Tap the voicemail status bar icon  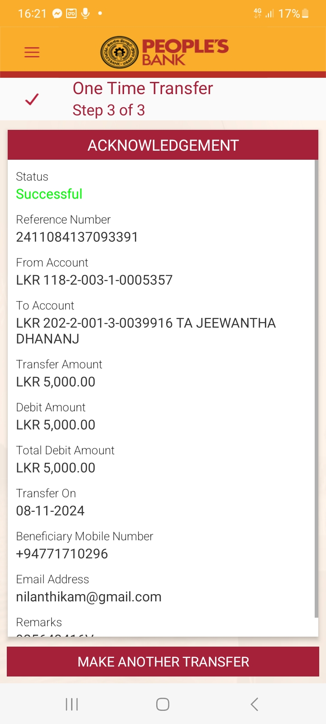tap(71, 14)
